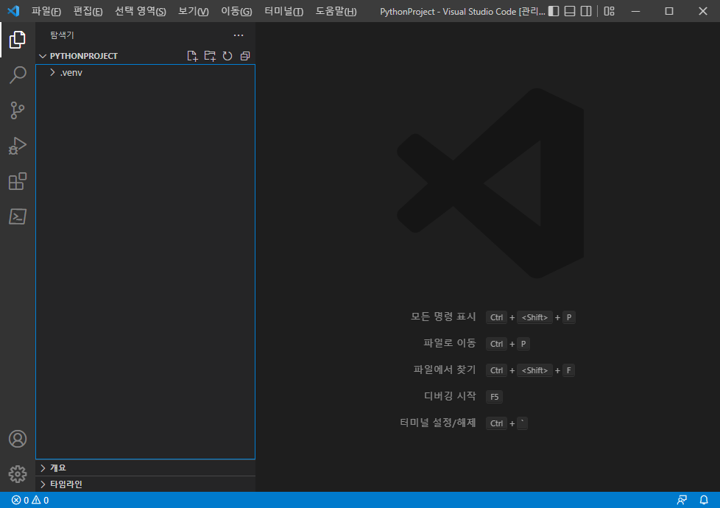
Task: Click the 모든 명령 표시 shortcut label
Action: tap(443, 317)
